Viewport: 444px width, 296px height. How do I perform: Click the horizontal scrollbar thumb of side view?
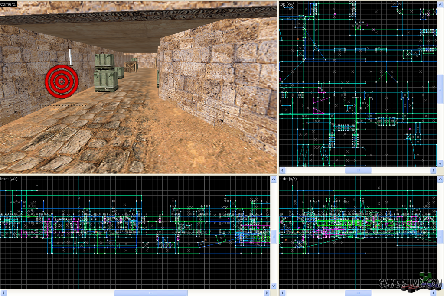coord(358,293)
